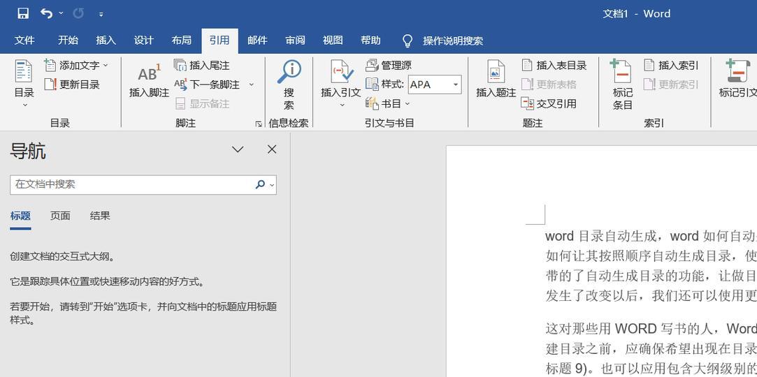
Task: Undo the last action
Action: [46, 13]
